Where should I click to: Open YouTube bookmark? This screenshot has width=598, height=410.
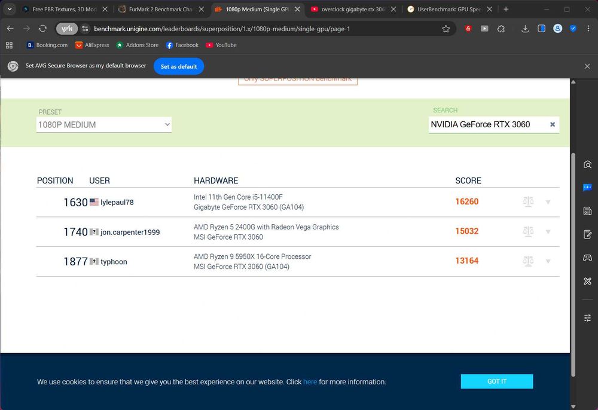[x=221, y=45]
